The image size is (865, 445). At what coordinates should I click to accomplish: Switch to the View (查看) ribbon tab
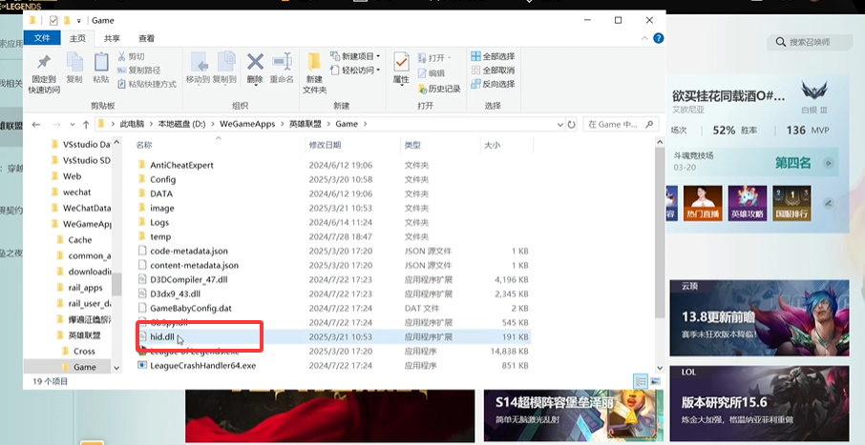146,38
